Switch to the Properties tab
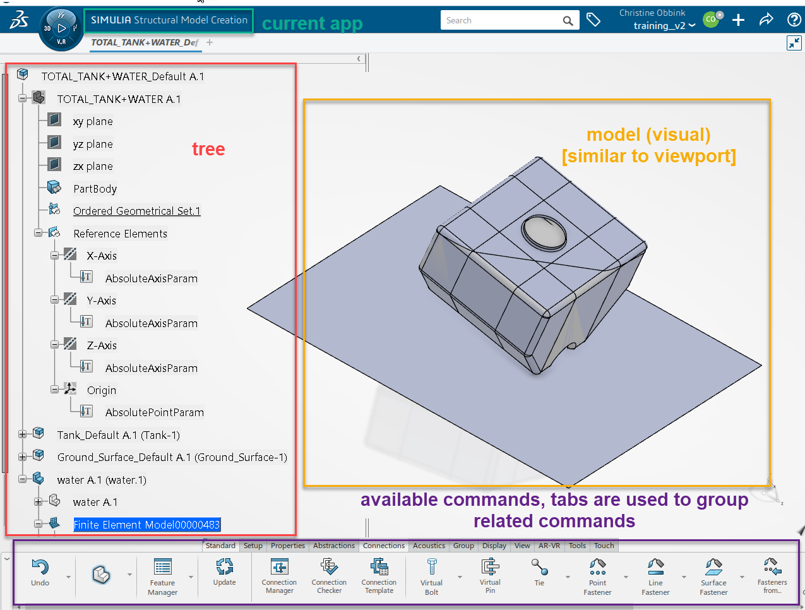The image size is (805, 610). (x=288, y=546)
